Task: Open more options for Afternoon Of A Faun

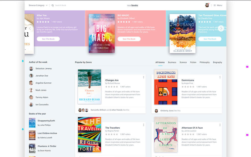Action: click(220, 125)
